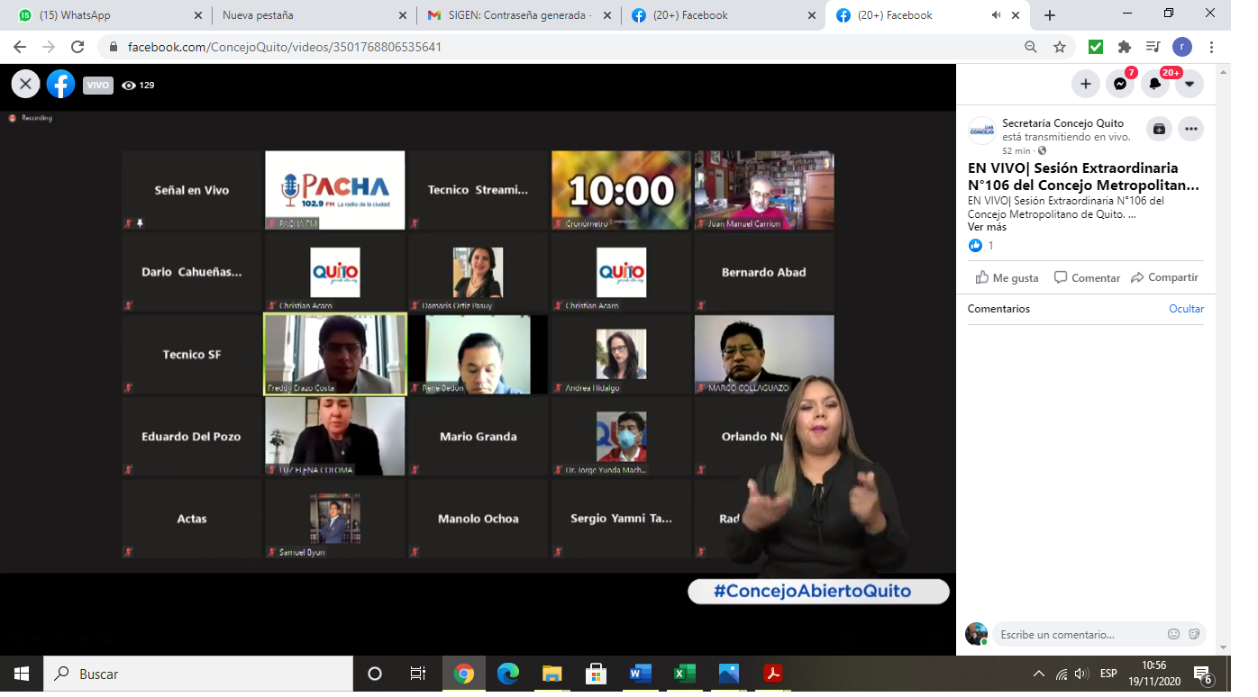This screenshot has width=1258, height=697.
Task: Click the Facebook logo icon
Action: [60, 85]
